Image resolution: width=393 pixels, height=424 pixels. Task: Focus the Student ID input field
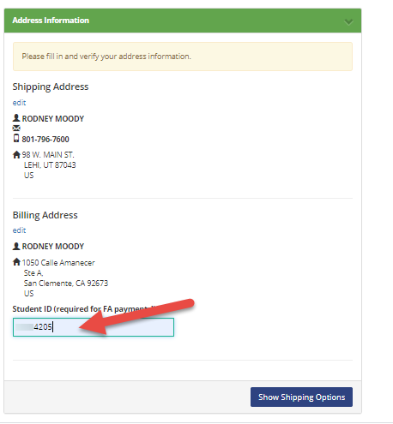click(94, 327)
